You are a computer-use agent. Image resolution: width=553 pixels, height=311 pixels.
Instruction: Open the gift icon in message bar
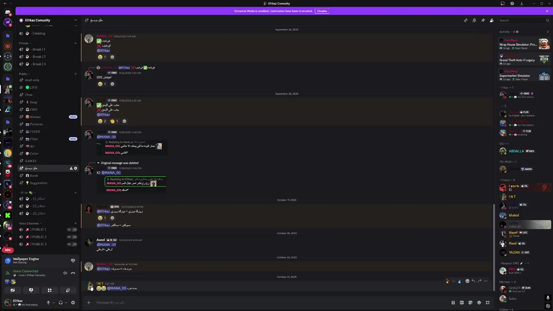point(453,302)
